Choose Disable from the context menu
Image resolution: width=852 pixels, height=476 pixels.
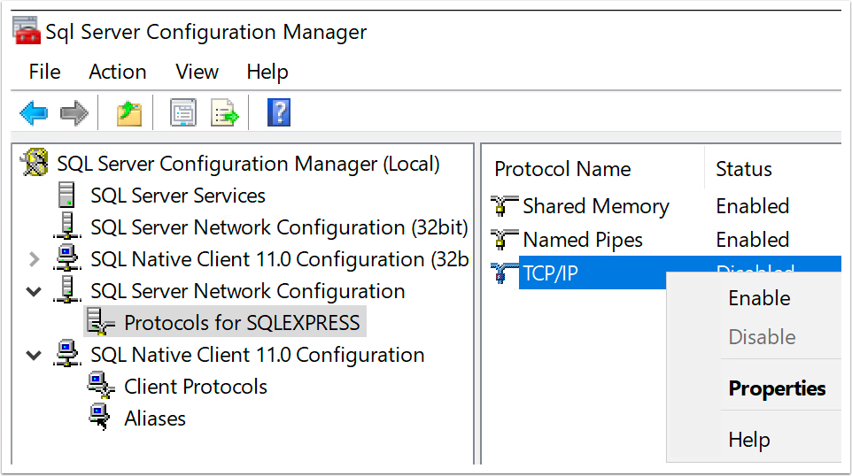762,337
